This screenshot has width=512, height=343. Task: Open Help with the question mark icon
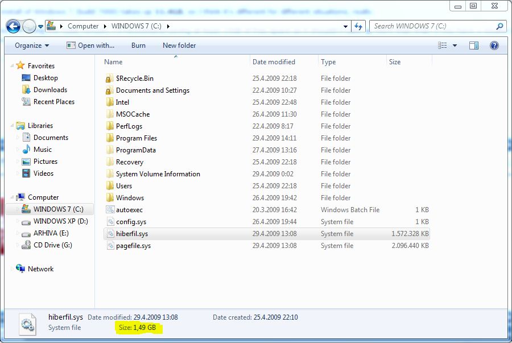pyautogui.click(x=494, y=46)
